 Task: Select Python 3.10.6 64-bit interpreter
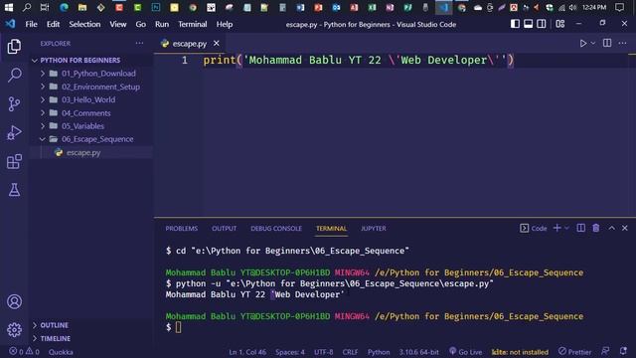418,352
